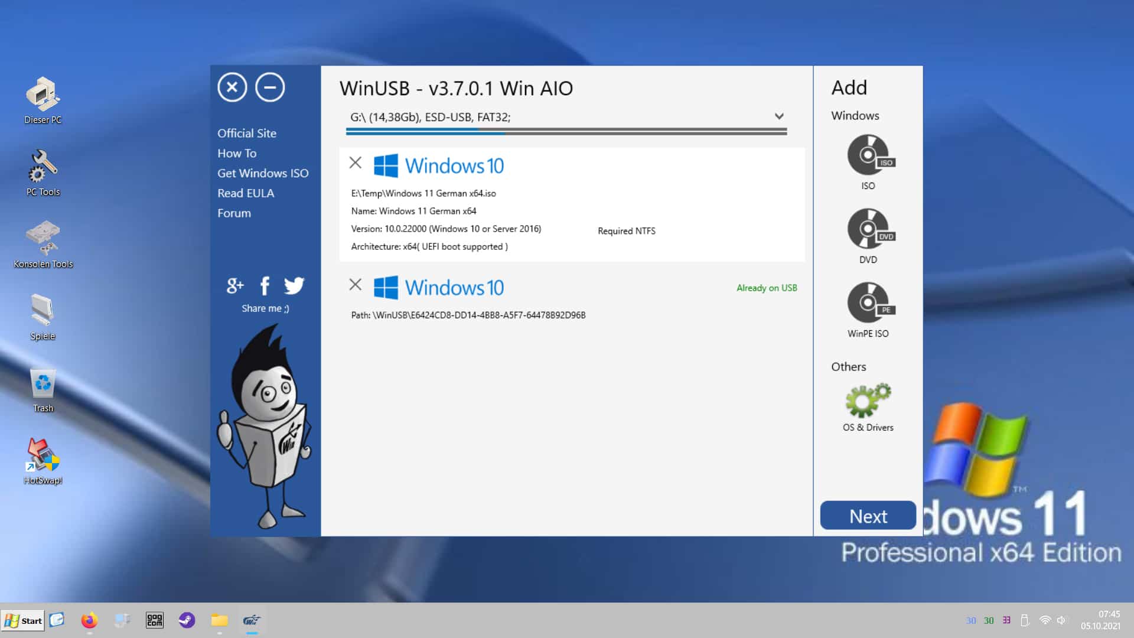Image resolution: width=1134 pixels, height=638 pixels.
Task: Share on Google Plus
Action: [234, 286]
